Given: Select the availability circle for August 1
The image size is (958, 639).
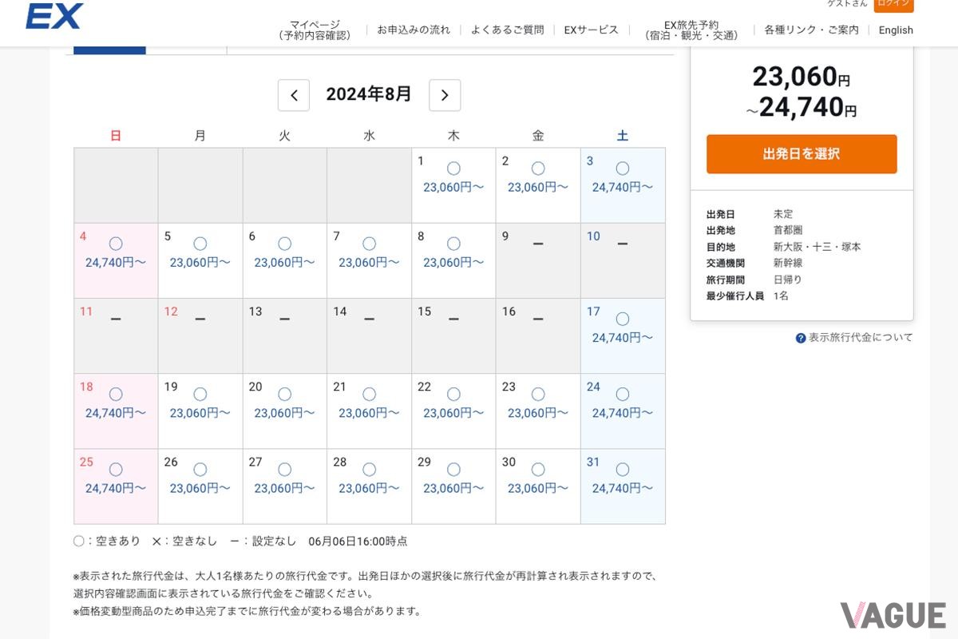Looking at the screenshot, I should click(453, 168).
